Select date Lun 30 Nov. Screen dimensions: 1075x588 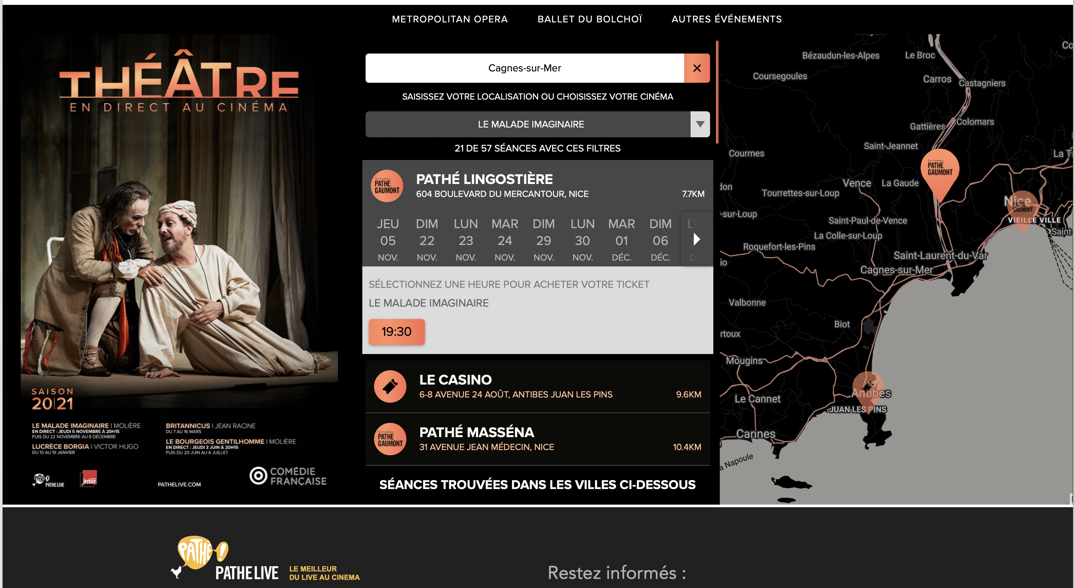pos(582,240)
